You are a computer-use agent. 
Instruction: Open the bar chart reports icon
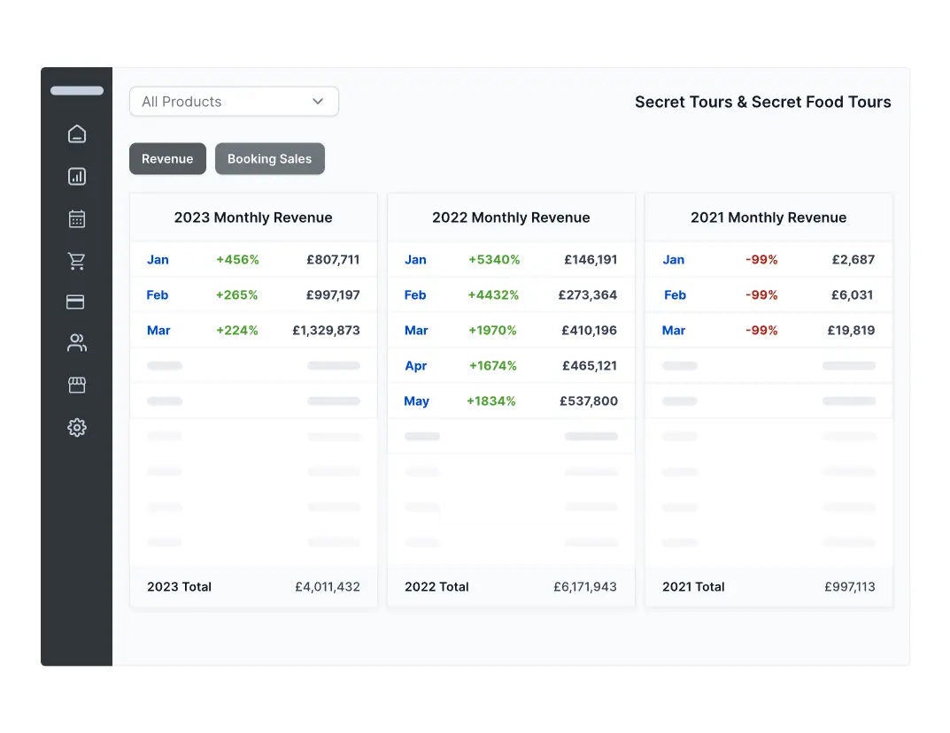point(77,176)
